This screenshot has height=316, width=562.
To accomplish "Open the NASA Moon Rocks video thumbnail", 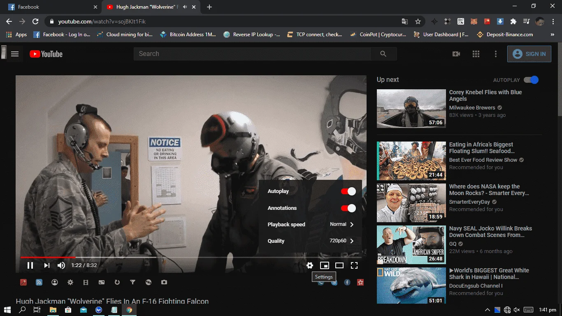I will tap(411, 203).
